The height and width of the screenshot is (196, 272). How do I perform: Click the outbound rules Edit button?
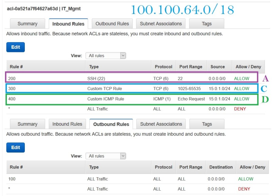coord(15,147)
